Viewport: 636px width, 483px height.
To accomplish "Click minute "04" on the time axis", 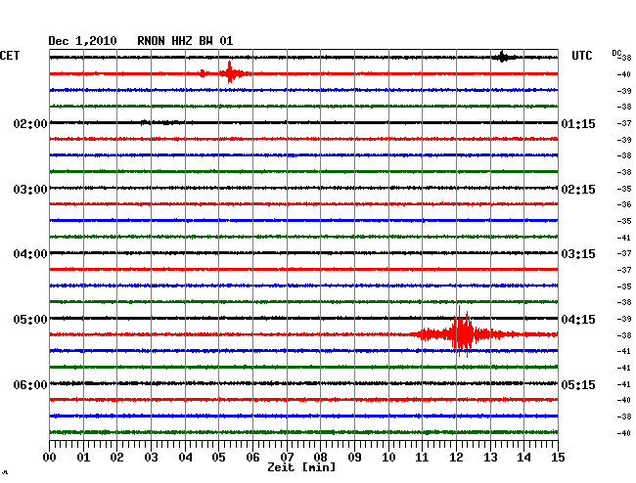I will [x=185, y=458].
